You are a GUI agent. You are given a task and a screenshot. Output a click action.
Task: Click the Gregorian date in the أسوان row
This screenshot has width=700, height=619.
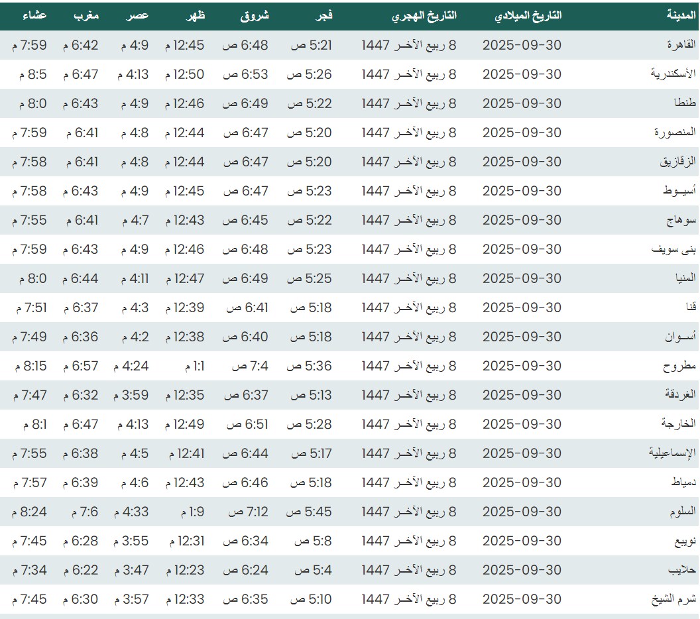[x=522, y=337]
